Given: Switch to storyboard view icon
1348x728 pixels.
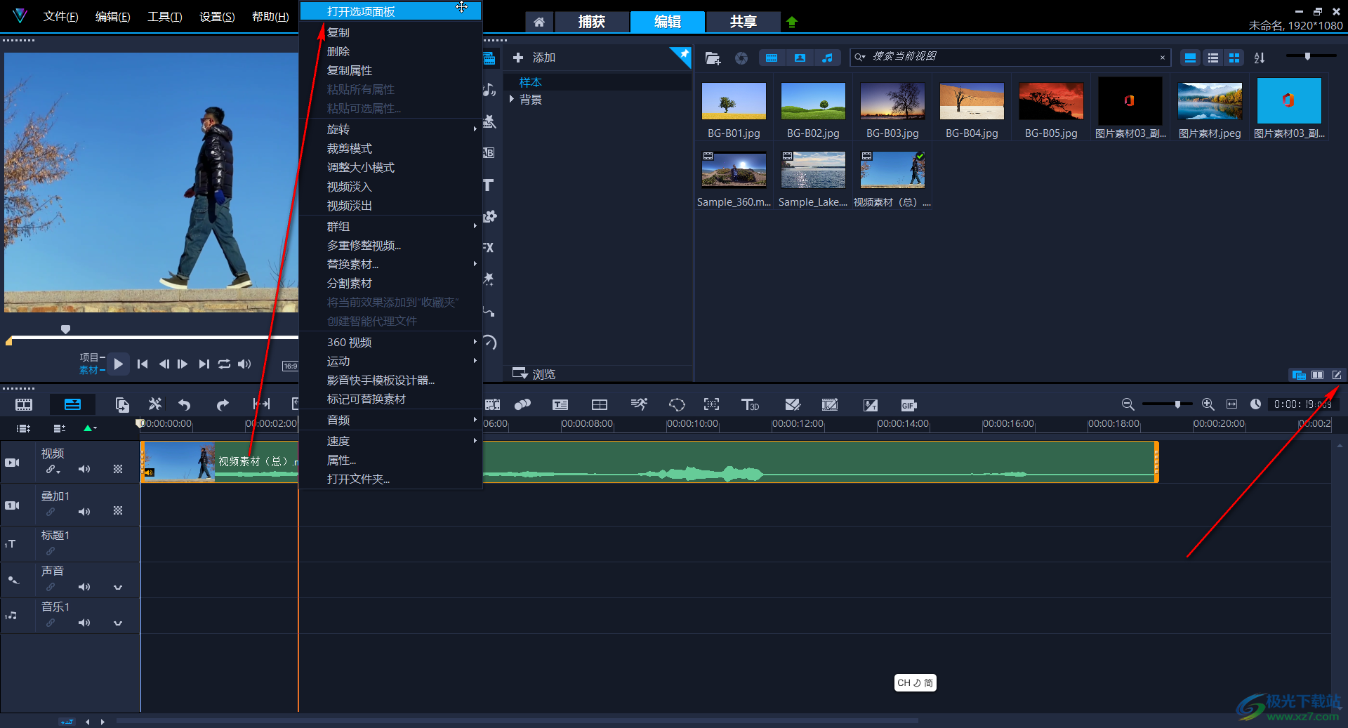Looking at the screenshot, I should pyautogui.click(x=24, y=404).
